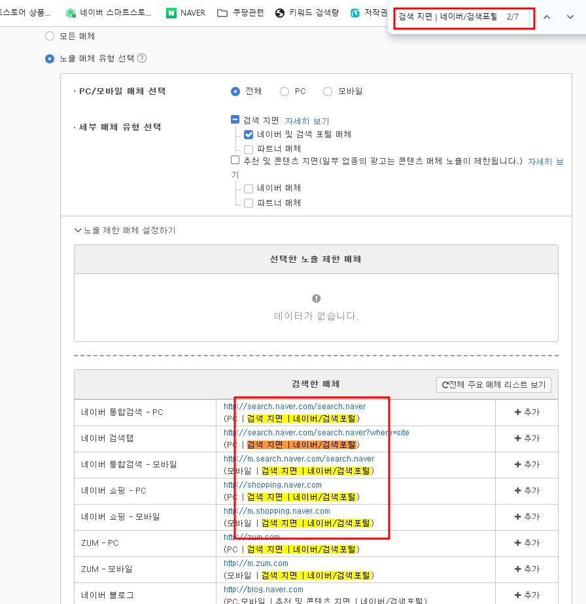Click the 네이버 검색탭 row name
Viewport: 586px width, 604px height.
point(107,439)
